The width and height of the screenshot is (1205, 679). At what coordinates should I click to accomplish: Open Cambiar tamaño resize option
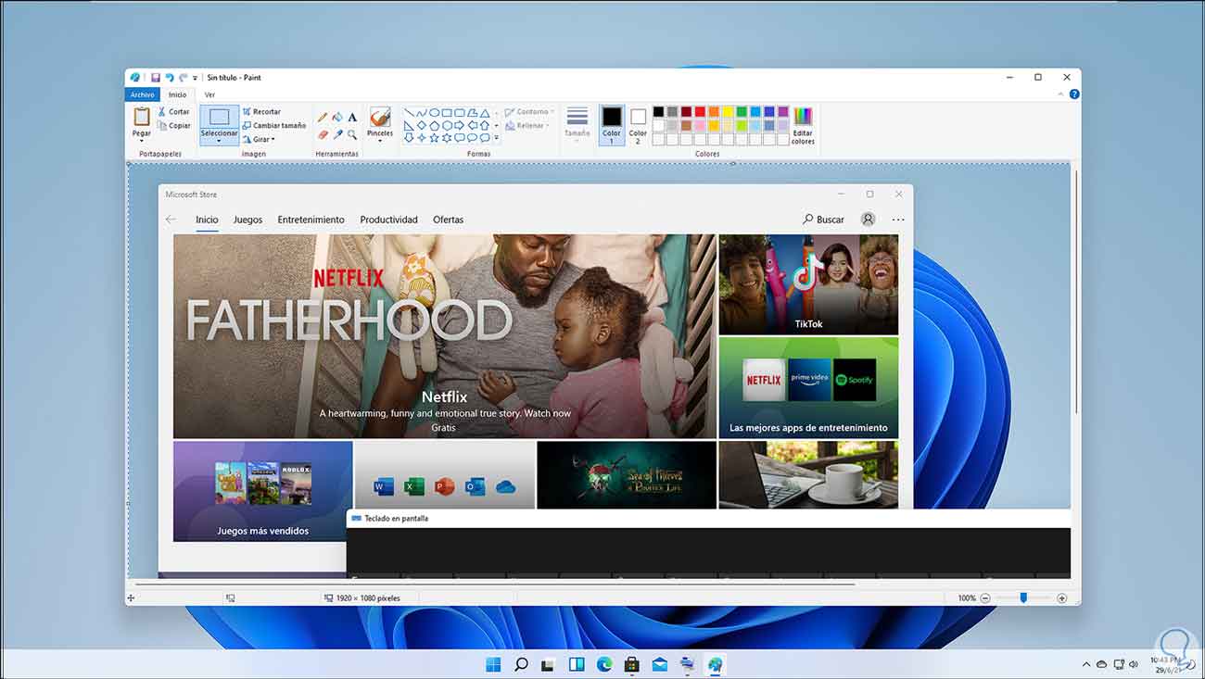click(x=274, y=126)
